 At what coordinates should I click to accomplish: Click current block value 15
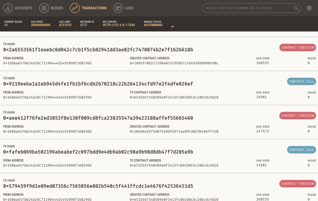pos(6,25)
